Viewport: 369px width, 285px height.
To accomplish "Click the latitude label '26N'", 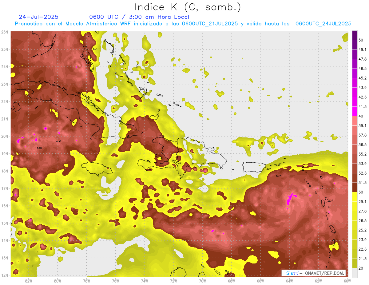I will (5, 32).
